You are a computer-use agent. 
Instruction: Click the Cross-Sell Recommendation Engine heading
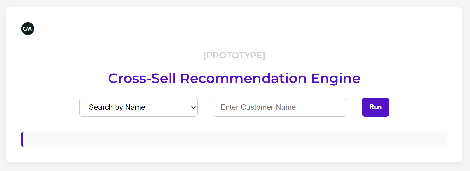pos(234,78)
